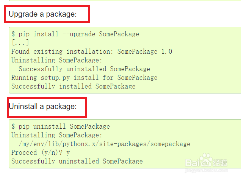
Task: Click the "[...]" placeholder line
Action: coord(20,43)
